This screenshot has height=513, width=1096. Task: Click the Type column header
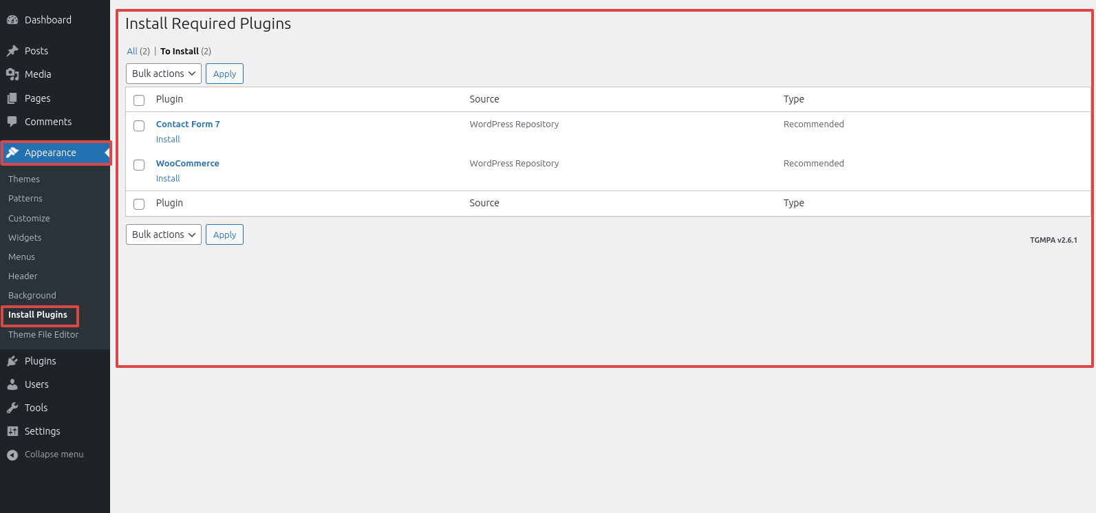coord(794,99)
